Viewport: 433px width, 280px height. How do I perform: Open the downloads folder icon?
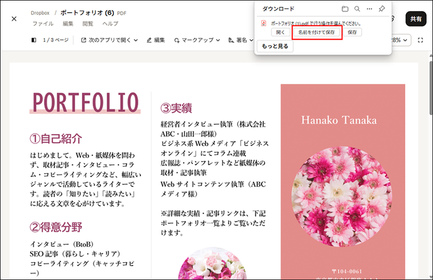click(x=345, y=9)
